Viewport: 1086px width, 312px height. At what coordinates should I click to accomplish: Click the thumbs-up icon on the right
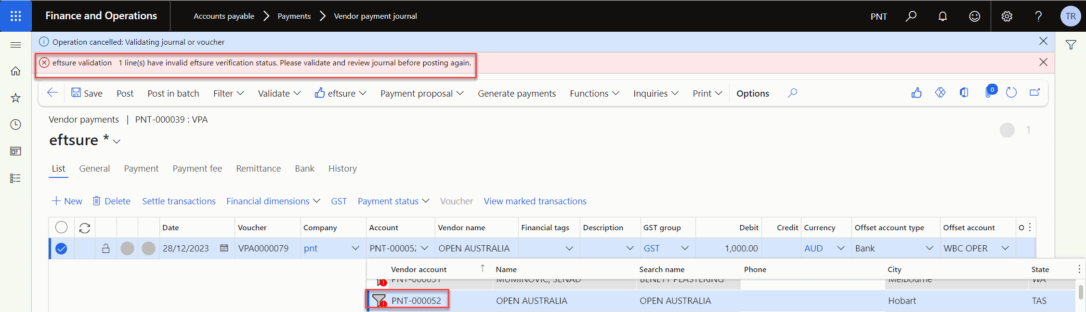pos(916,93)
